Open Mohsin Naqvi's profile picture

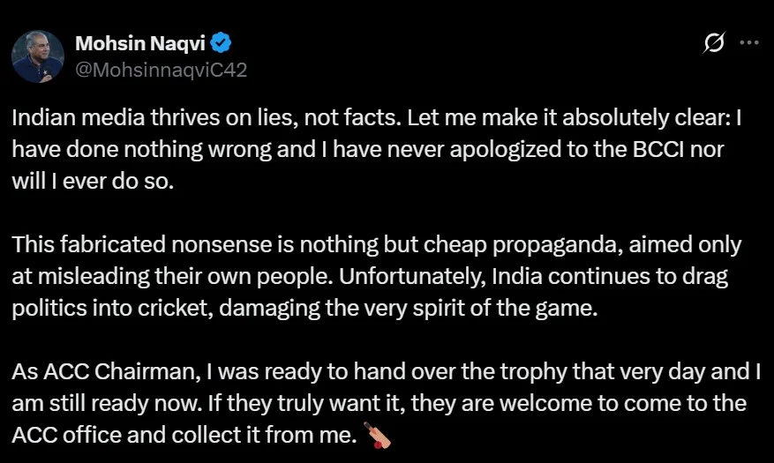(38, 56)
